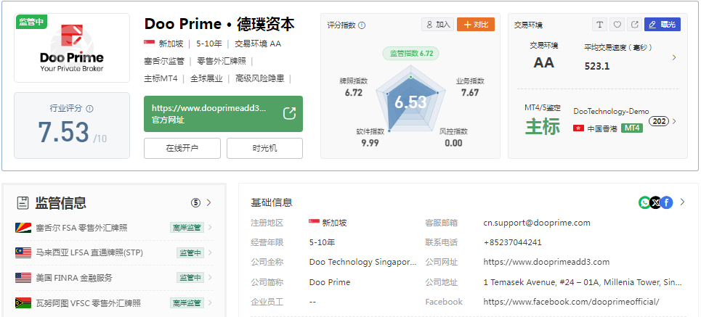
Task: Open 瓦努阿图 VFSC 零售外汇牌照 row
Action: [114, 303]
